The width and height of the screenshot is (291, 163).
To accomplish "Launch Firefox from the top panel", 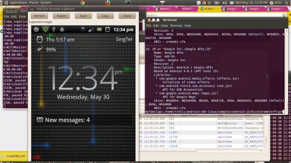I will [x=107, y=3].
